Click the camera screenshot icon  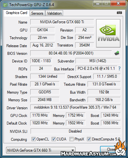[x=119, y=13]
